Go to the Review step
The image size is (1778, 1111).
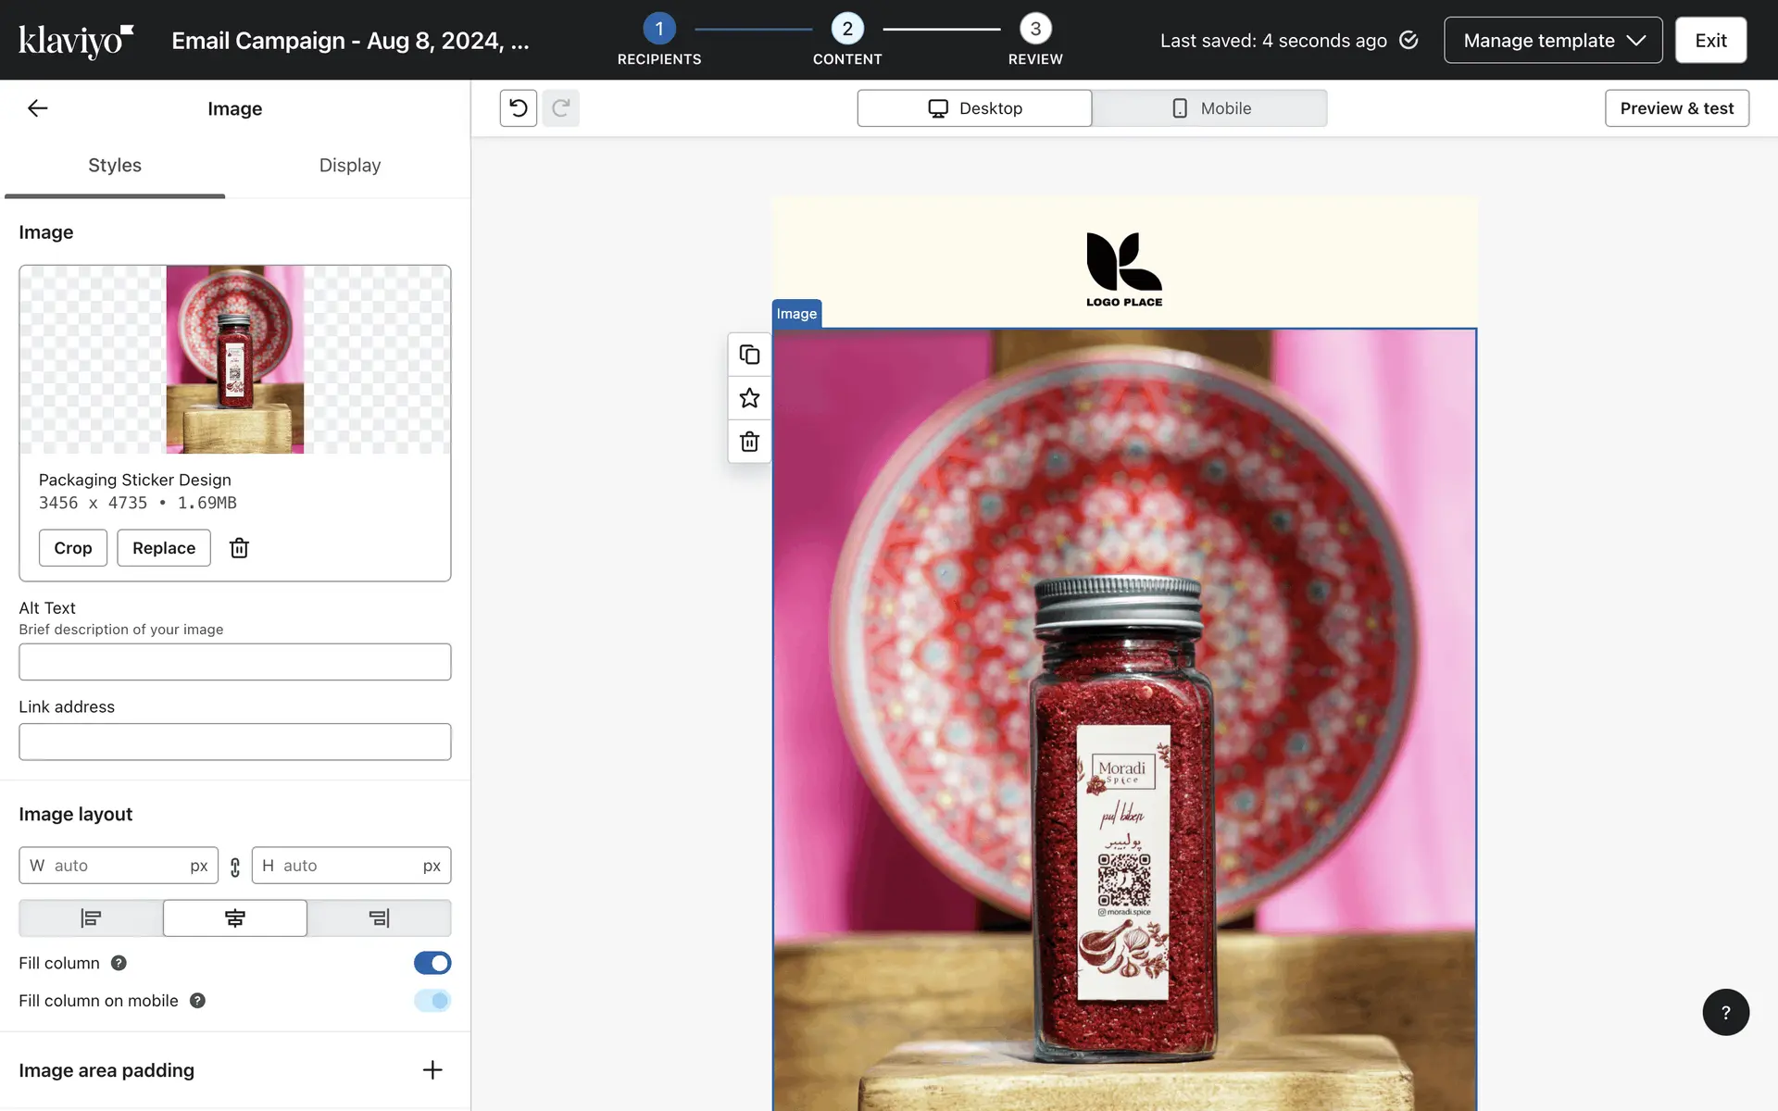point(1035,30)
